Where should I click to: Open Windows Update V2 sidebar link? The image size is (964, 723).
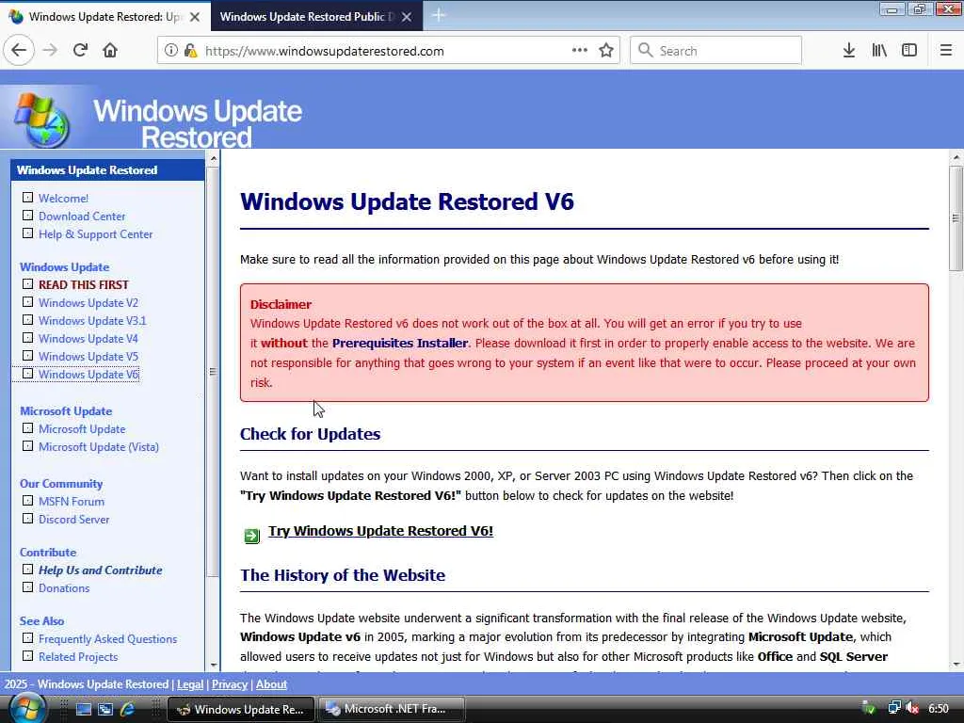point(88,302)
